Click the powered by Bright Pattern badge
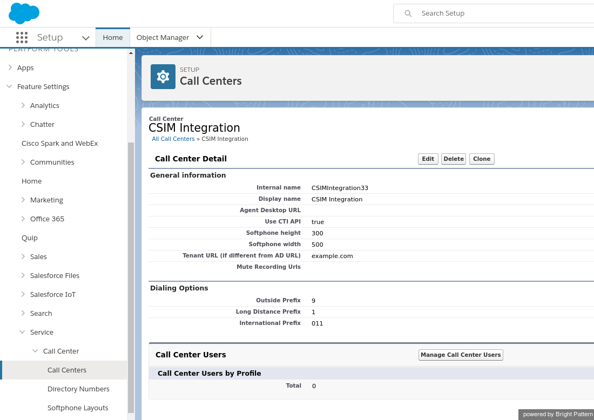 pyautogui.click(x=556, y=414)
